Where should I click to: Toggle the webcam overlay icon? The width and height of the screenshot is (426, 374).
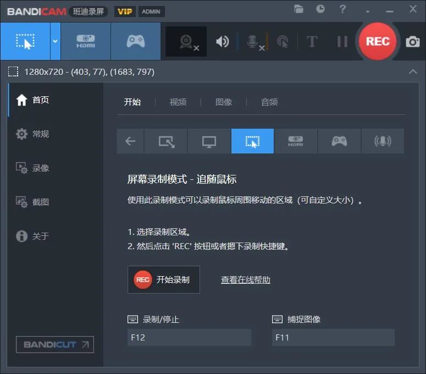pos(186,42)
